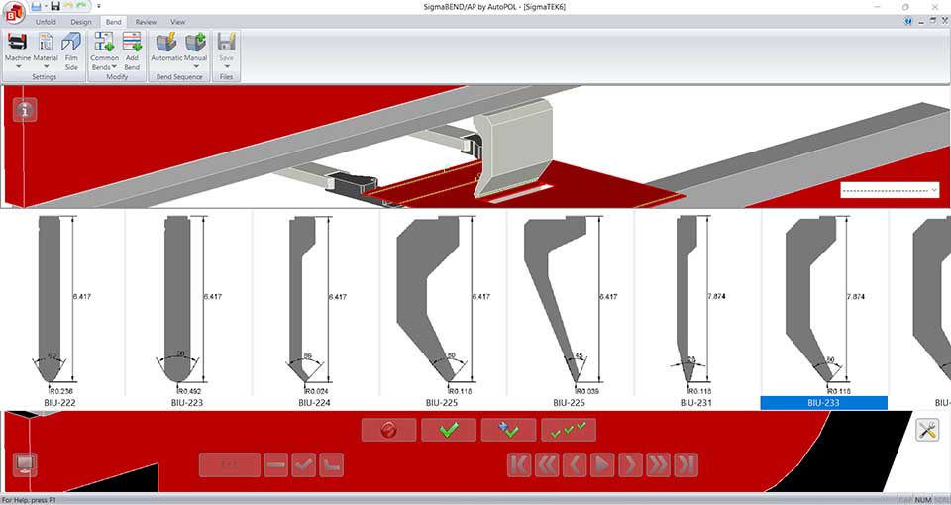Open the dashed-line combo box in 3D view
951x505 pixels.
coord(890,190)
